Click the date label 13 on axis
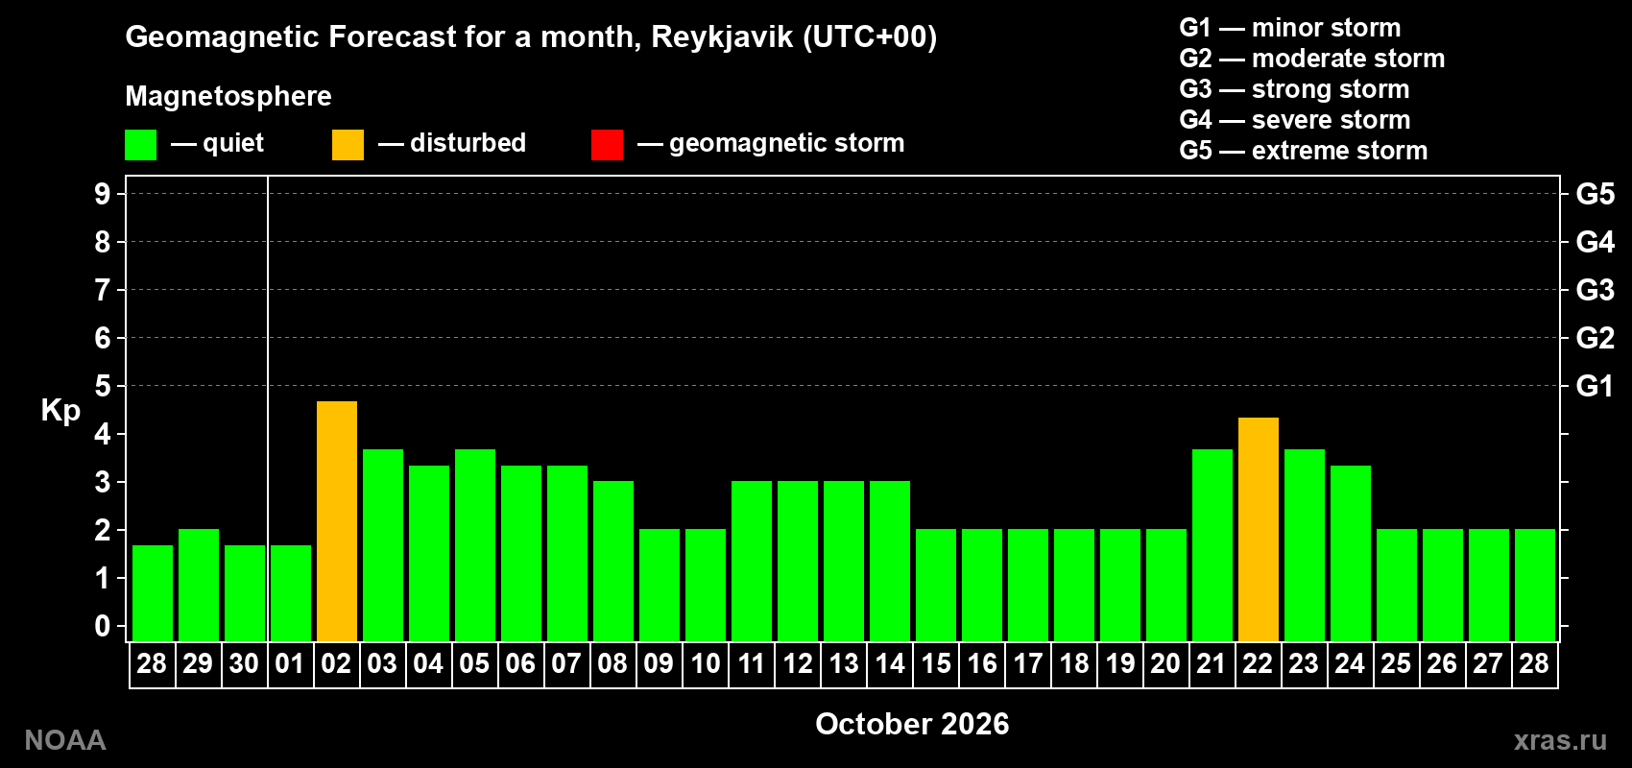This screenshot has width=1632, height=768. pos(844,663)
